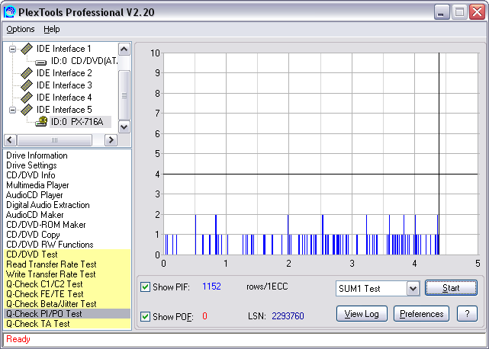Select Read Transfer Rate Test
Screen dimensions: 489x349
(x=67, y=264)
